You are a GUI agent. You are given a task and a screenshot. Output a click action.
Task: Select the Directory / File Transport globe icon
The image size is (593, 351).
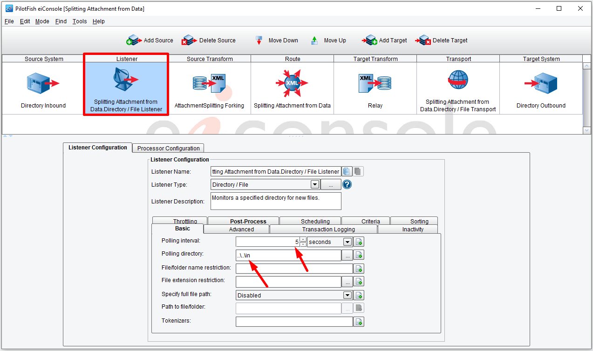(x=458, y=80)
